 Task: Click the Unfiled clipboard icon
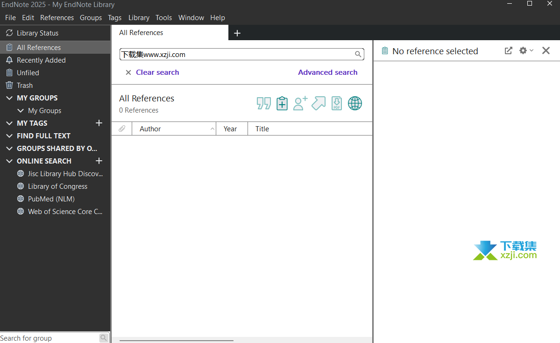click(x=9, y=72)
